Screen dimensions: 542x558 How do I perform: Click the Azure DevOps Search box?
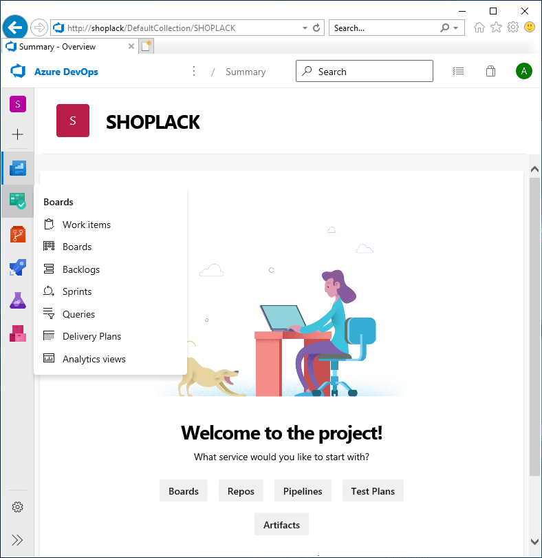(x=365, y=71)
